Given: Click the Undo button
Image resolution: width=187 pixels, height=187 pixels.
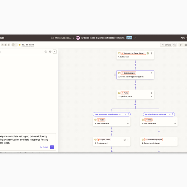Looking at the screenshot, I should [166, 45].
